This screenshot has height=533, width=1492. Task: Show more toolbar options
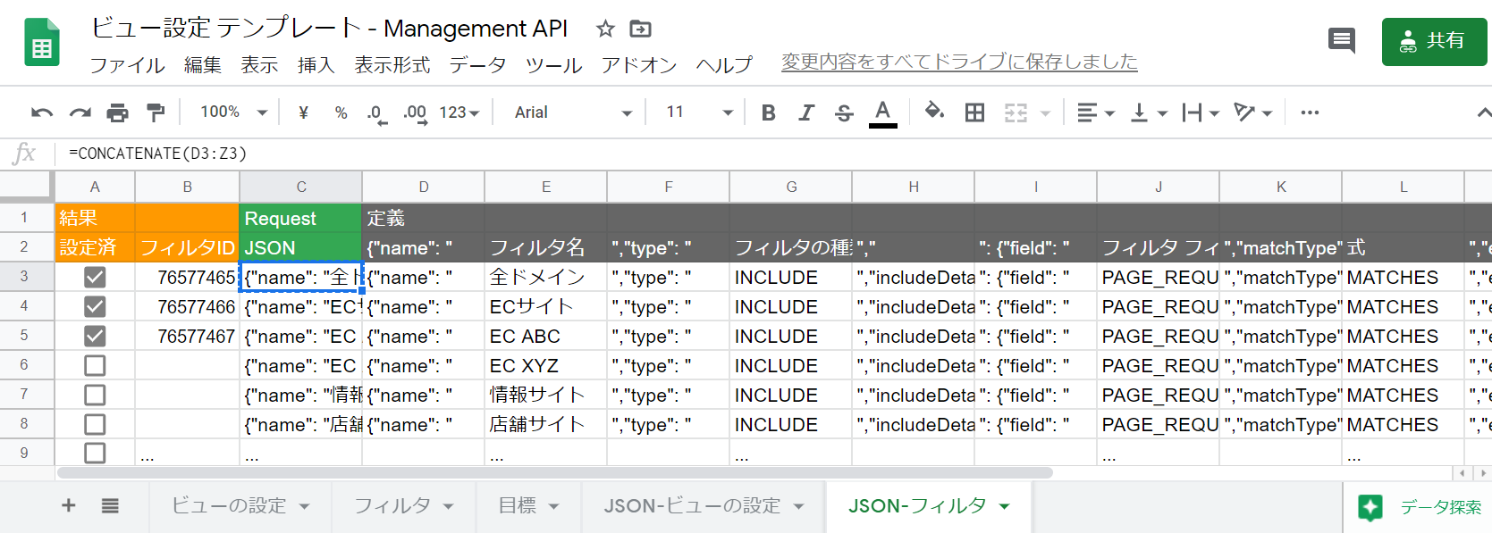point(1310,112)
